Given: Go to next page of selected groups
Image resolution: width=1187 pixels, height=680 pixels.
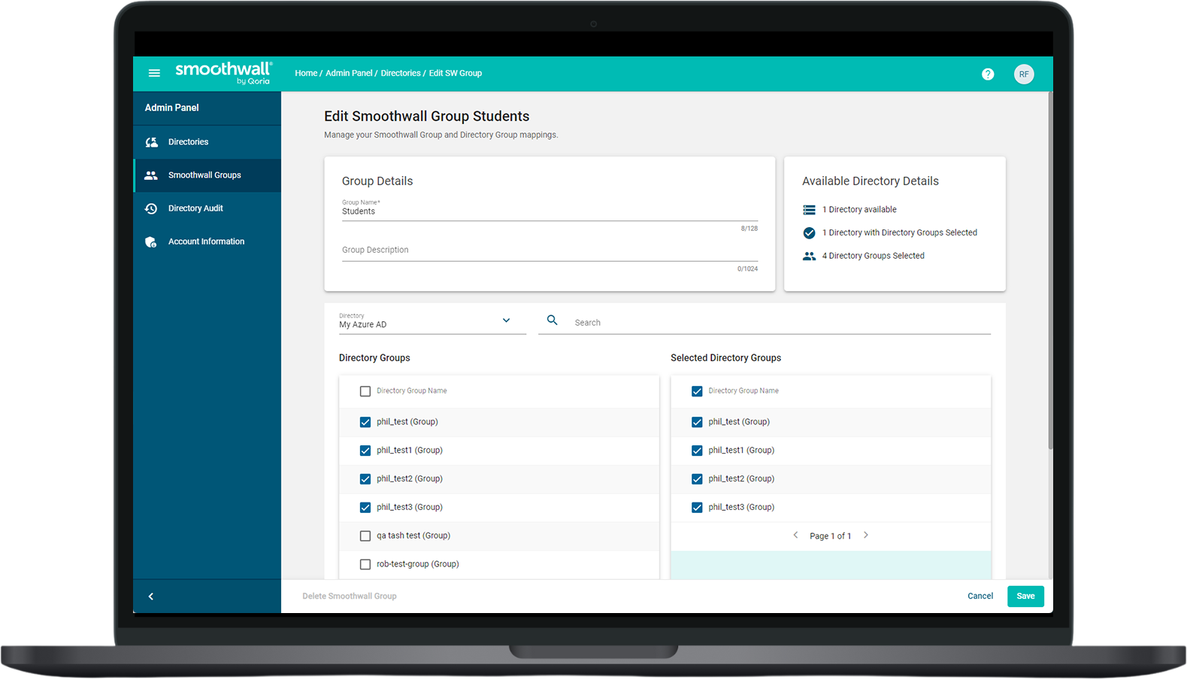Looking at the screenshot, I should coord(866,536).
